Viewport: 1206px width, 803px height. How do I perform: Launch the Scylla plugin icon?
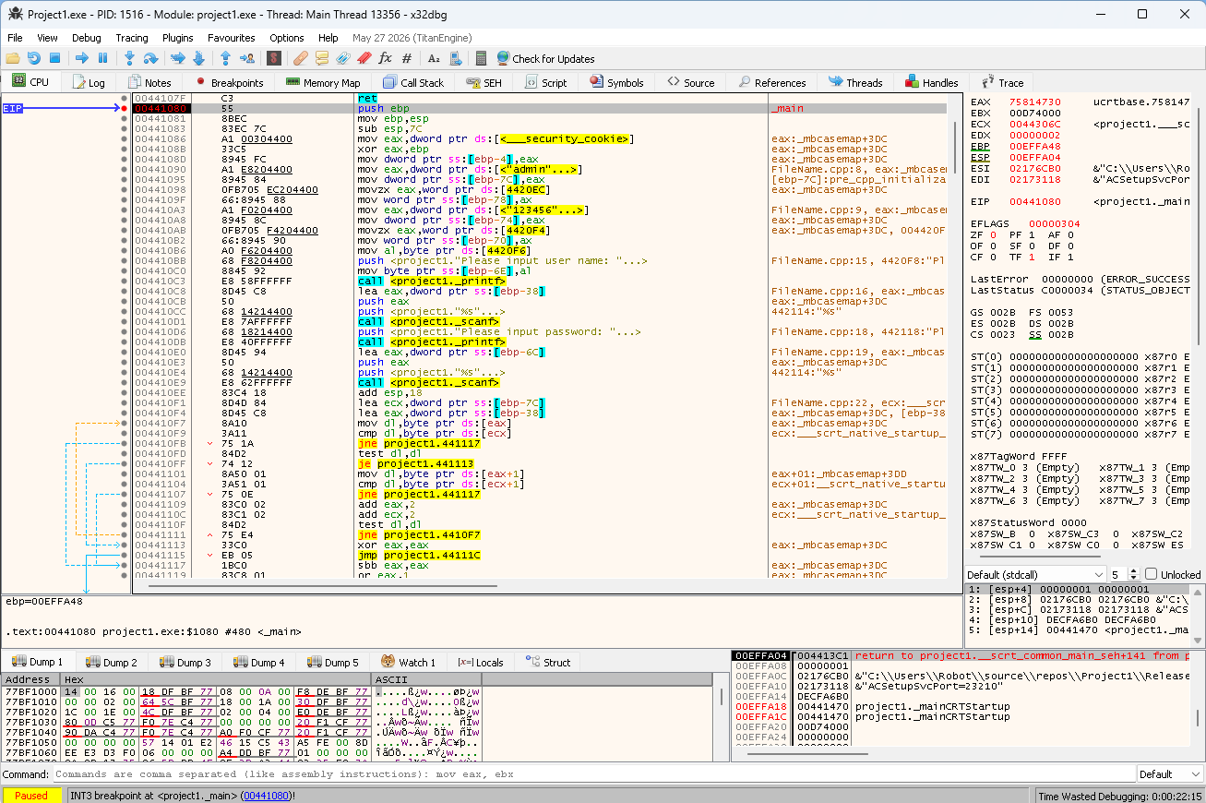[x=274, y=58]
